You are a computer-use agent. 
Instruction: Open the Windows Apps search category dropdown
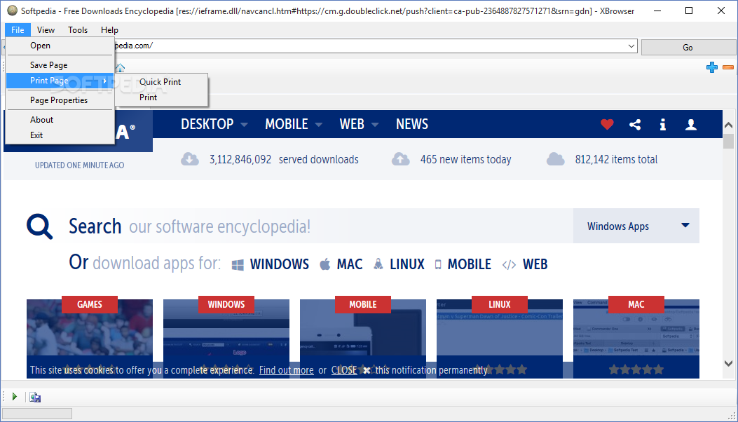point(636,226)
